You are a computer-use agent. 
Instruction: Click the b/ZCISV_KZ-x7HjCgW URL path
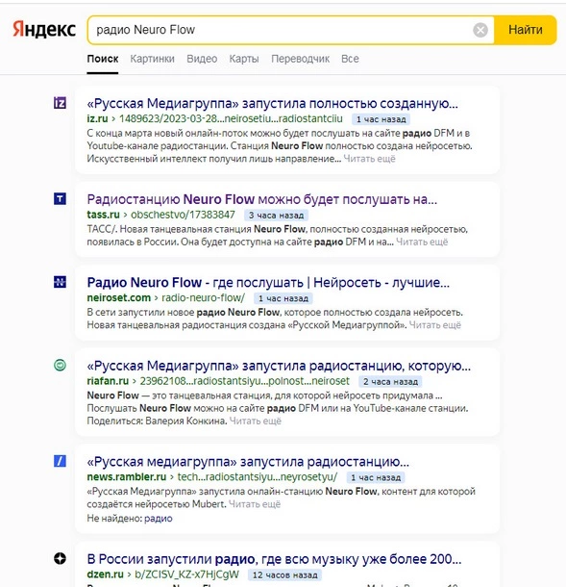click(x=186, y=574)
